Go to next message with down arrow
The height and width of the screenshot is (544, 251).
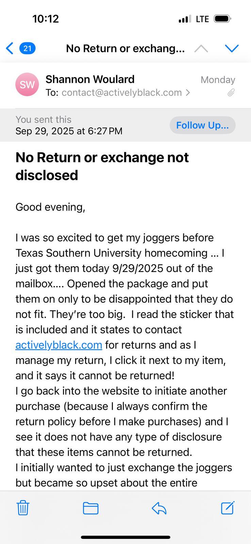pyautogui.click(x=232, y=49)
